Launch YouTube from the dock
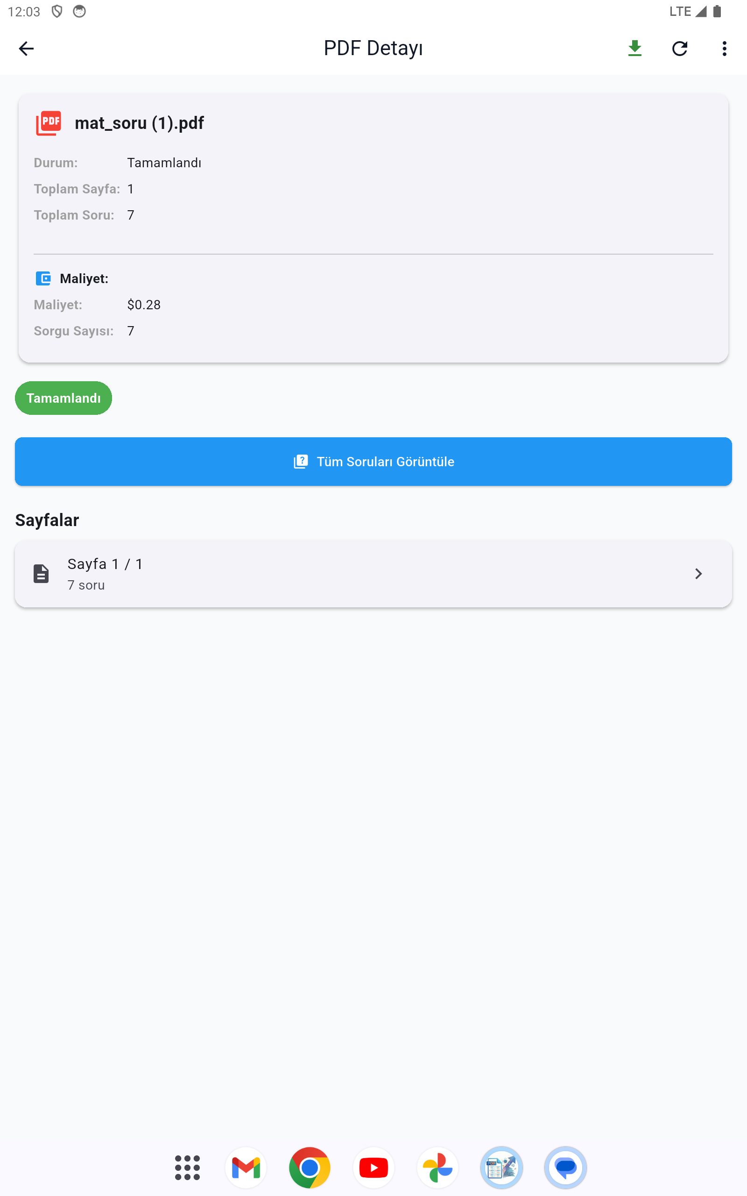747x1196 pixels. [x=373, y=1168]
